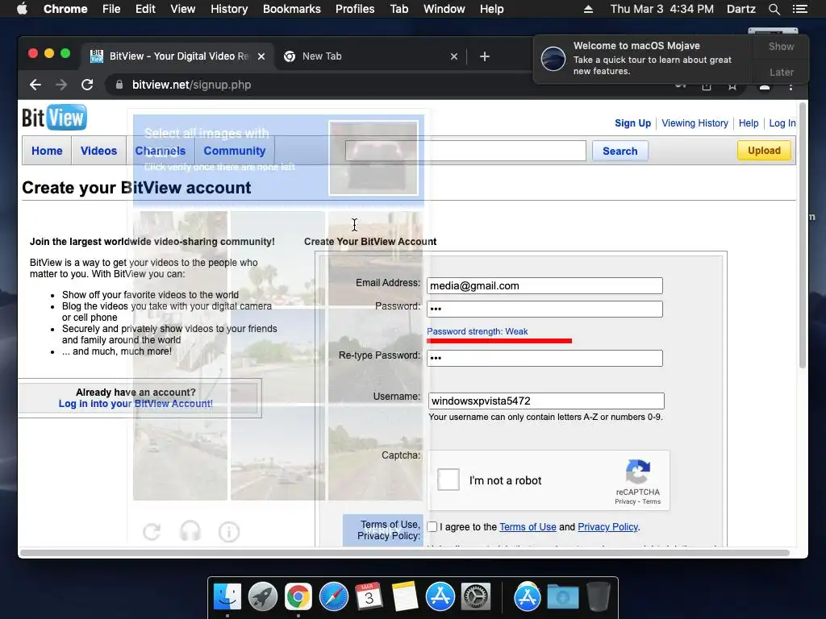Screen dimensions: 826x619
Task: Click the Email Address input field
Action: pyautogui.click(x=544, y=286)
